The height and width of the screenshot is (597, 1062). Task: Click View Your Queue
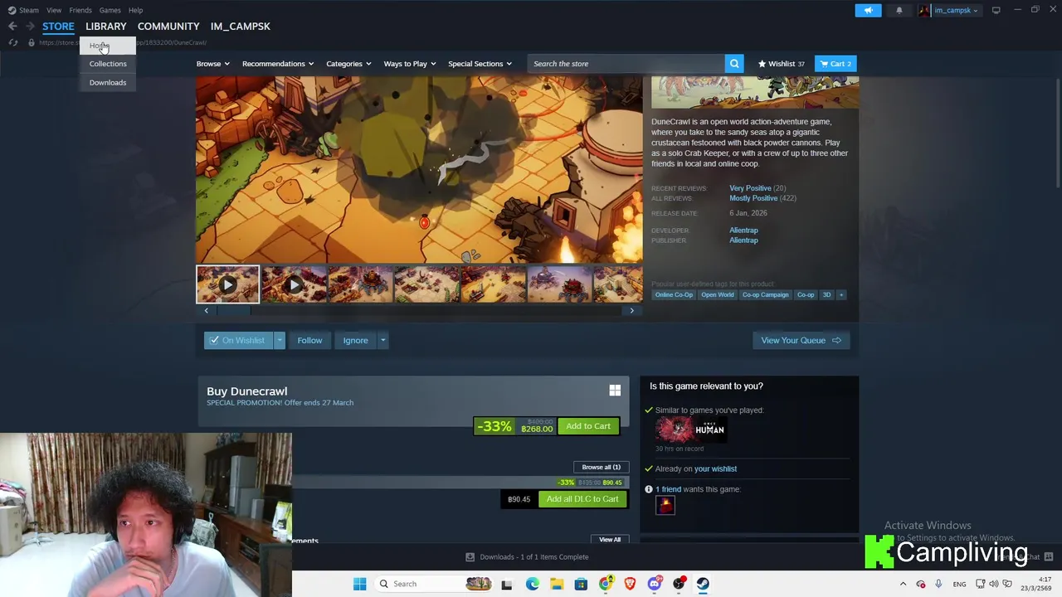[801, 340]
